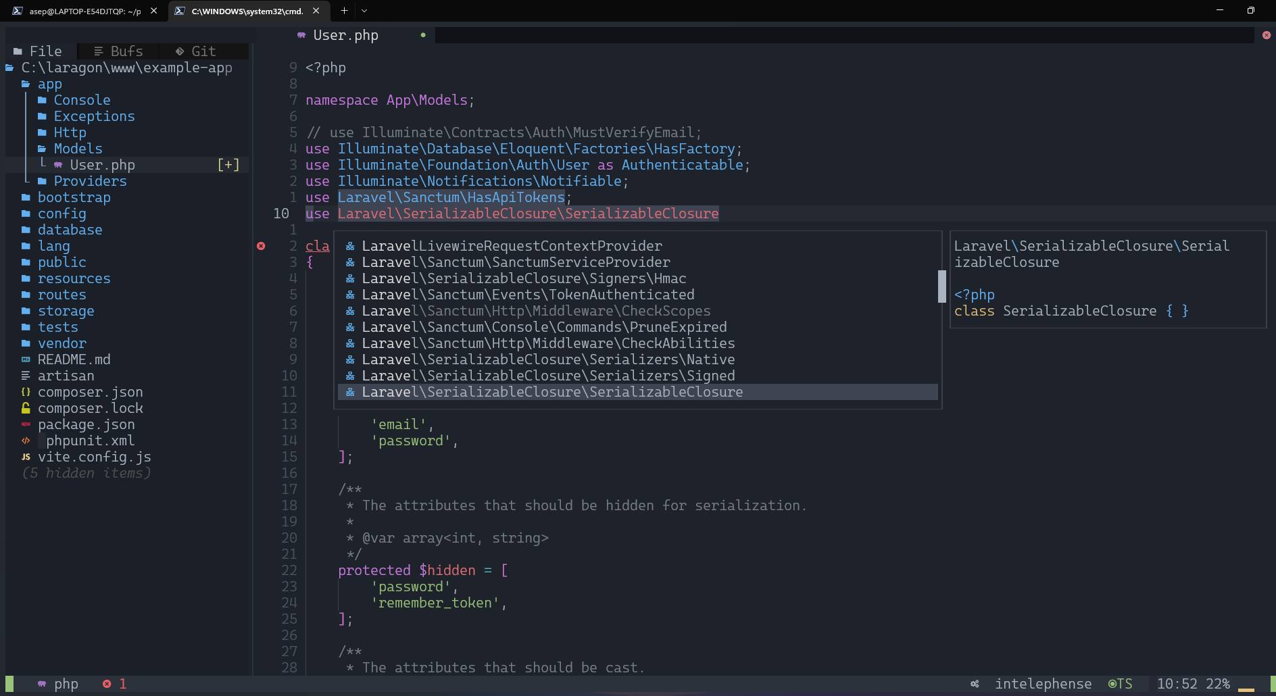This screenshot has width=1276, height=696.
Task: Select Serializers\Native completion item
Action: pos(638,359)
